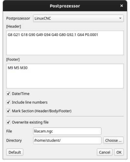Click into the Header G-code text area

tap(65, 43)
